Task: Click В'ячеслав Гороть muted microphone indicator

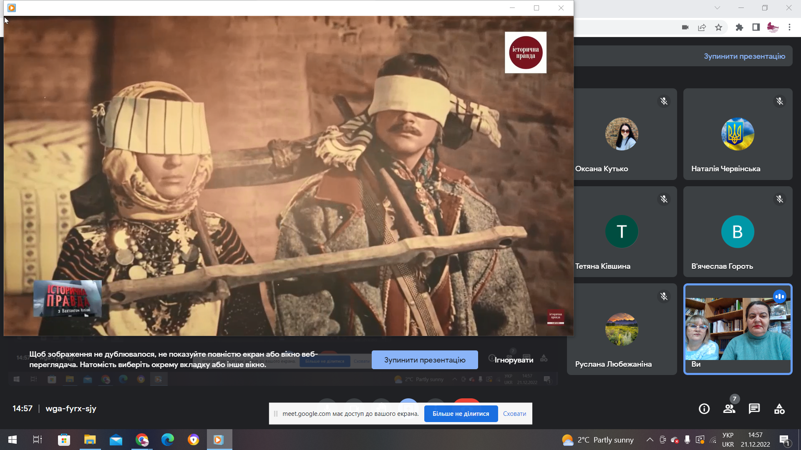Action: 779,199
